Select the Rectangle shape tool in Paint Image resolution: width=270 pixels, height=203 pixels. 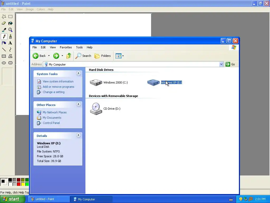point(4,56)
